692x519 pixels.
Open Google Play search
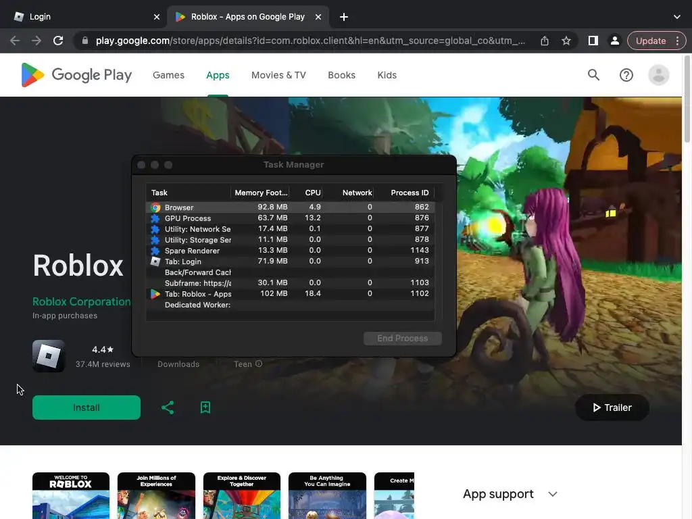pos(593,75)
